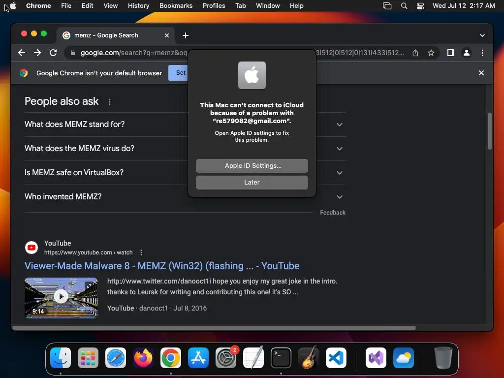Close the default browser infobar
The width and height of the screenshot is (504, 378).
(481, 73)
